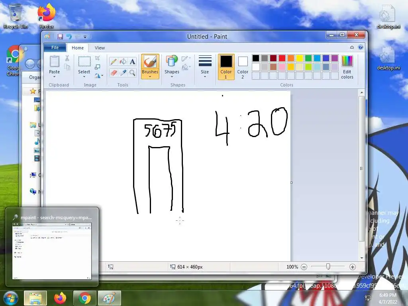Click the Paint help question mark icon
Viewport: 408px width, 306px height.
click(x=360, y=47)
